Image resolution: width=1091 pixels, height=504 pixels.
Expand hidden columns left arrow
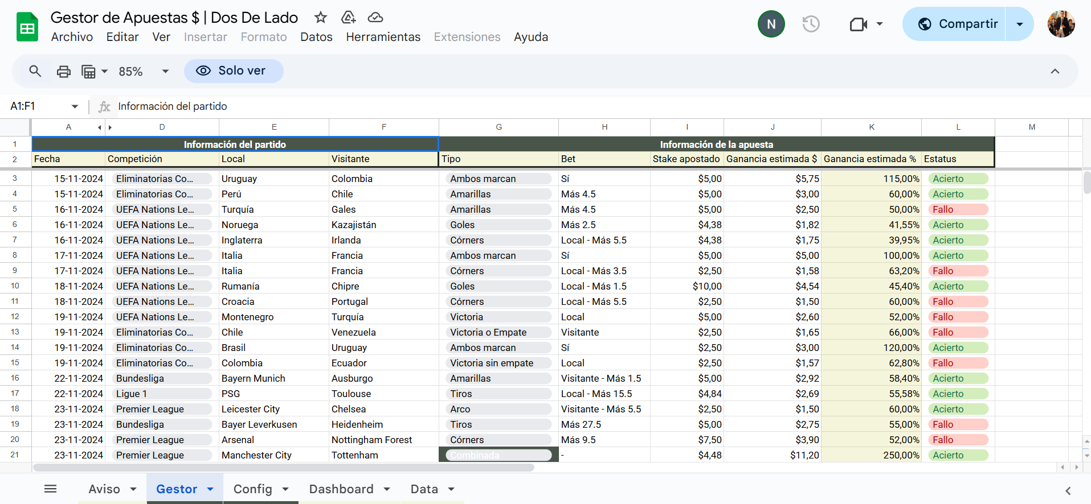(100, 127)
